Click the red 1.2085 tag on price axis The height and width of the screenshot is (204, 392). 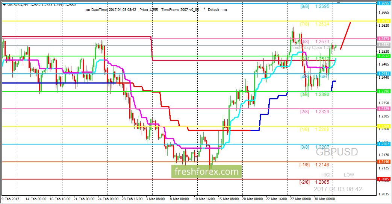point(384,179)
